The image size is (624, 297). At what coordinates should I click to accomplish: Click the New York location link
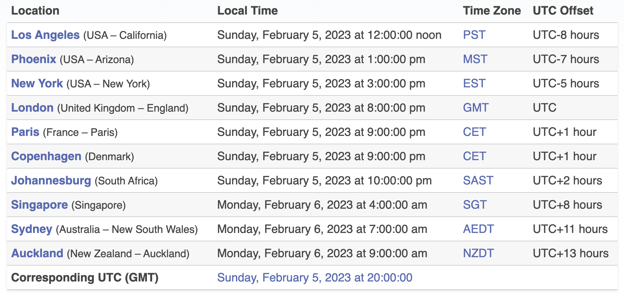37,83
